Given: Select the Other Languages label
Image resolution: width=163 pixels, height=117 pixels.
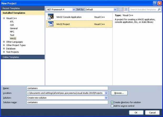Looking at the screenshot, I should pos(14,42).
